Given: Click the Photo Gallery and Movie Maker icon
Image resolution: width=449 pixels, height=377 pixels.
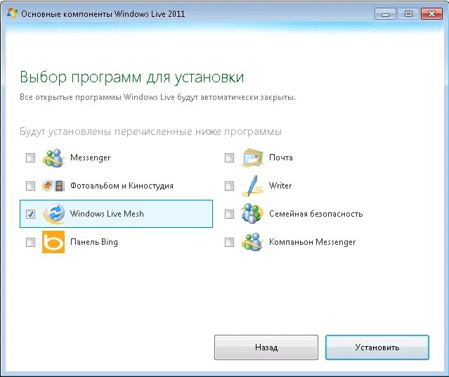Looking at the screenshot, I should tap(53, 186).
